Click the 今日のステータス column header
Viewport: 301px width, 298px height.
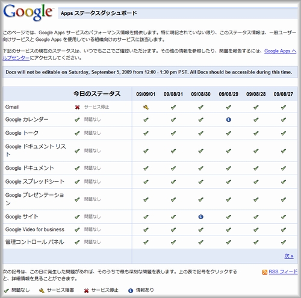(x=97, y=94)
